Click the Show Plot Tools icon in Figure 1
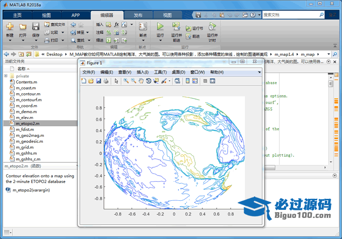Image resolution: width=342 pixels, height=239 pixels. [212, 81]
